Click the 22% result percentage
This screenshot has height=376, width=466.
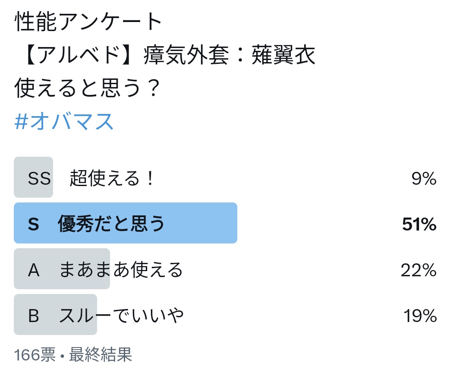point(419,270)
